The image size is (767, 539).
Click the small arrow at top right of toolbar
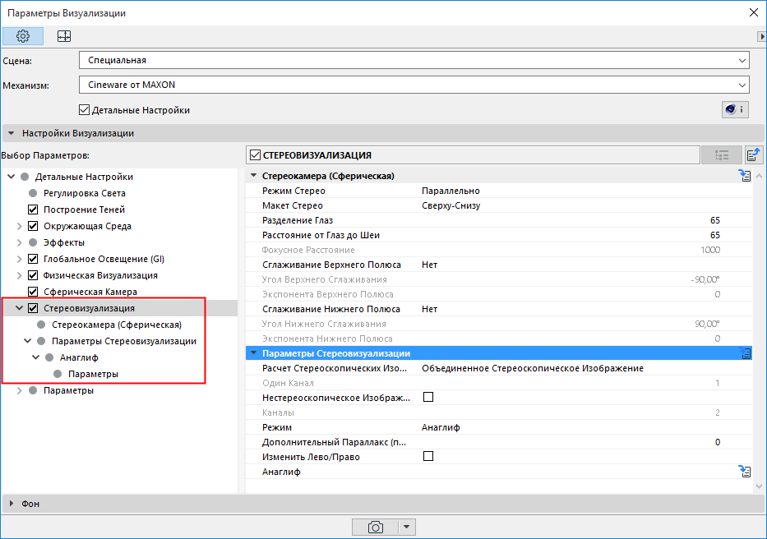[x=761, y=37]
